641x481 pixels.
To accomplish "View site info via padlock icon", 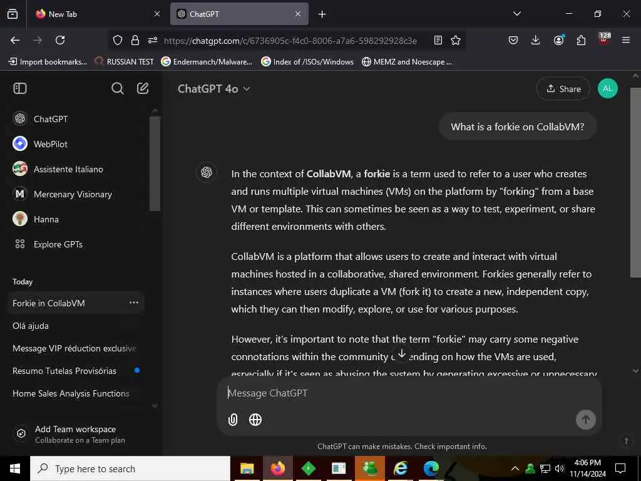I will click(135, 40).
